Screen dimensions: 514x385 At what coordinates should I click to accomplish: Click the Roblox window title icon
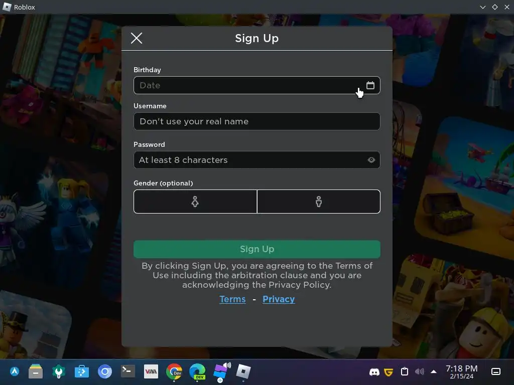[x=7, y=7]
